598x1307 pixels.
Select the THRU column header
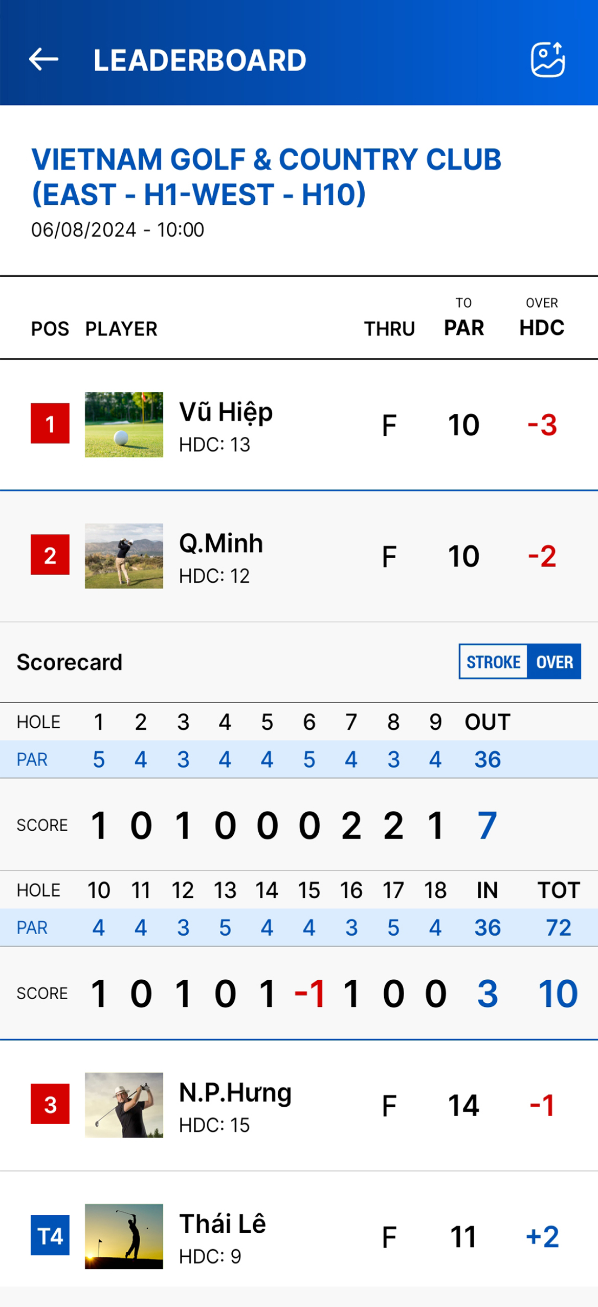pos(389,329)
